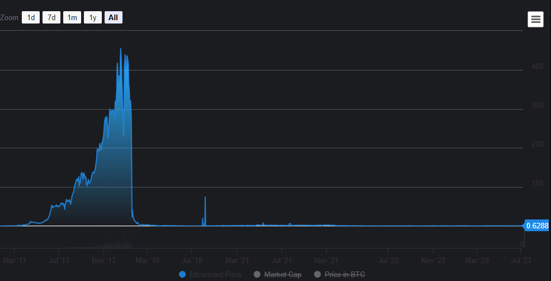Screen dimensions: 551x281
Task: Select the All zoom range
Action: click(113, 17)
